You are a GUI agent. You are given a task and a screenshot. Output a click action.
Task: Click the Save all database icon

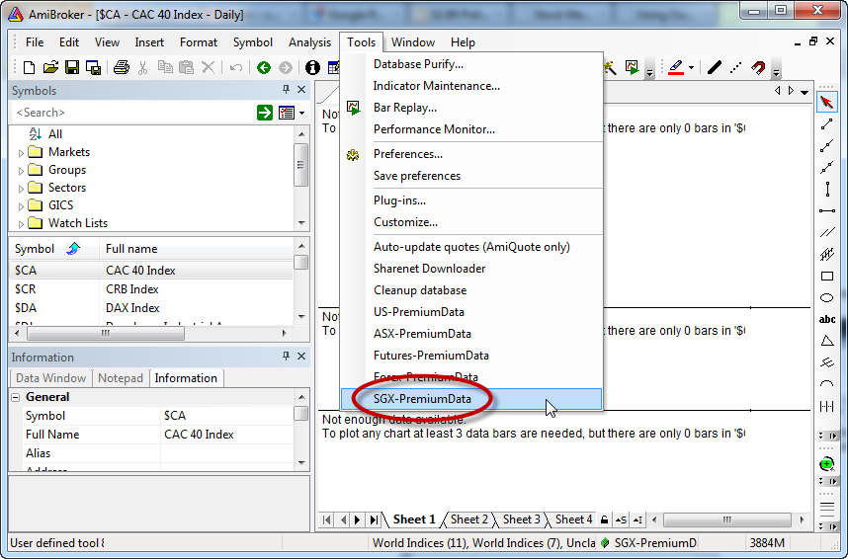point(94,67)
